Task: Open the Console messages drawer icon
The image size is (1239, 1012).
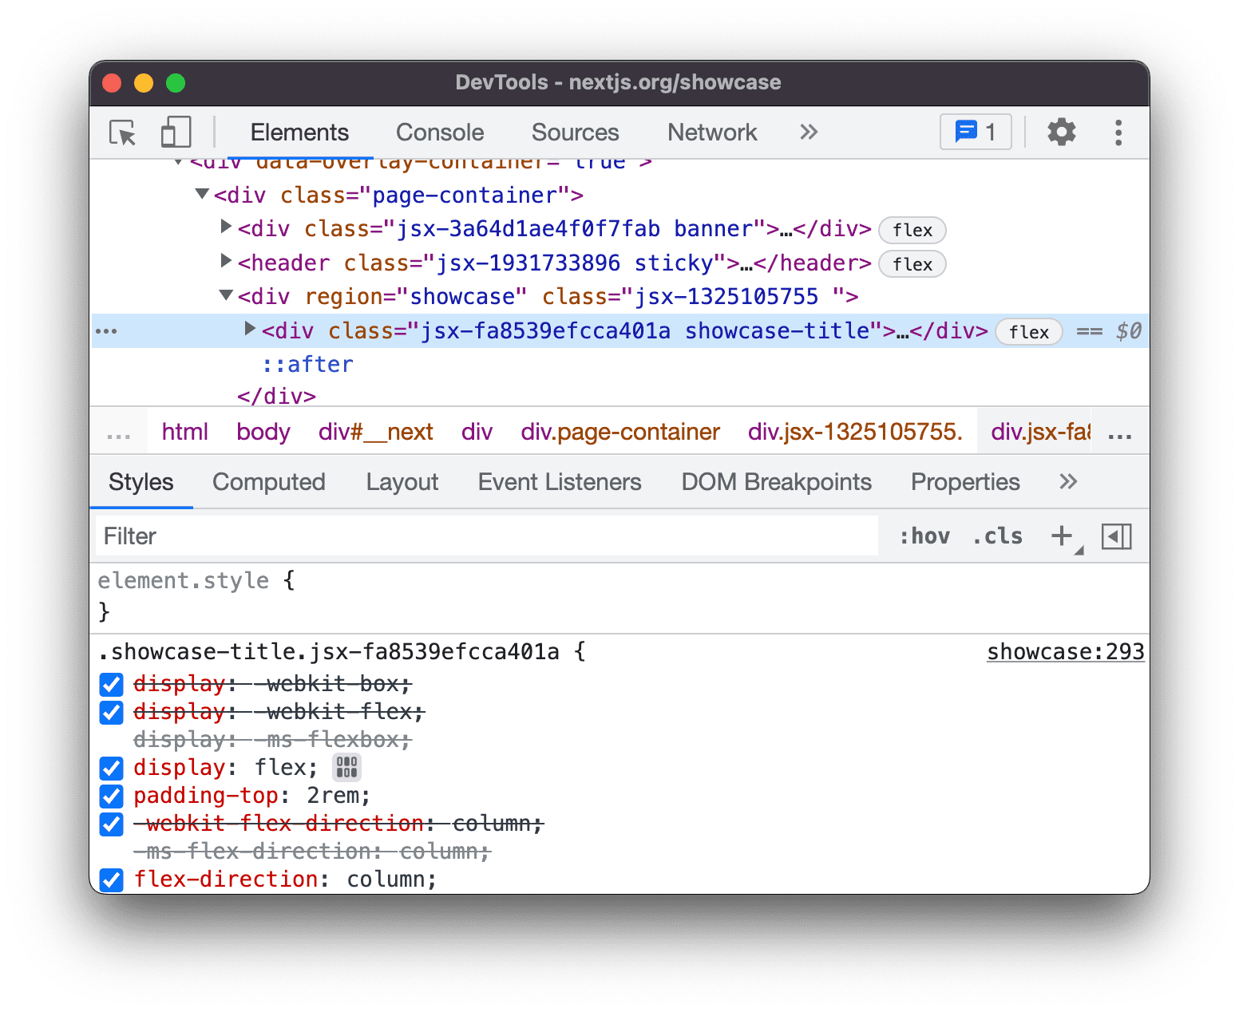Action: 975,132
